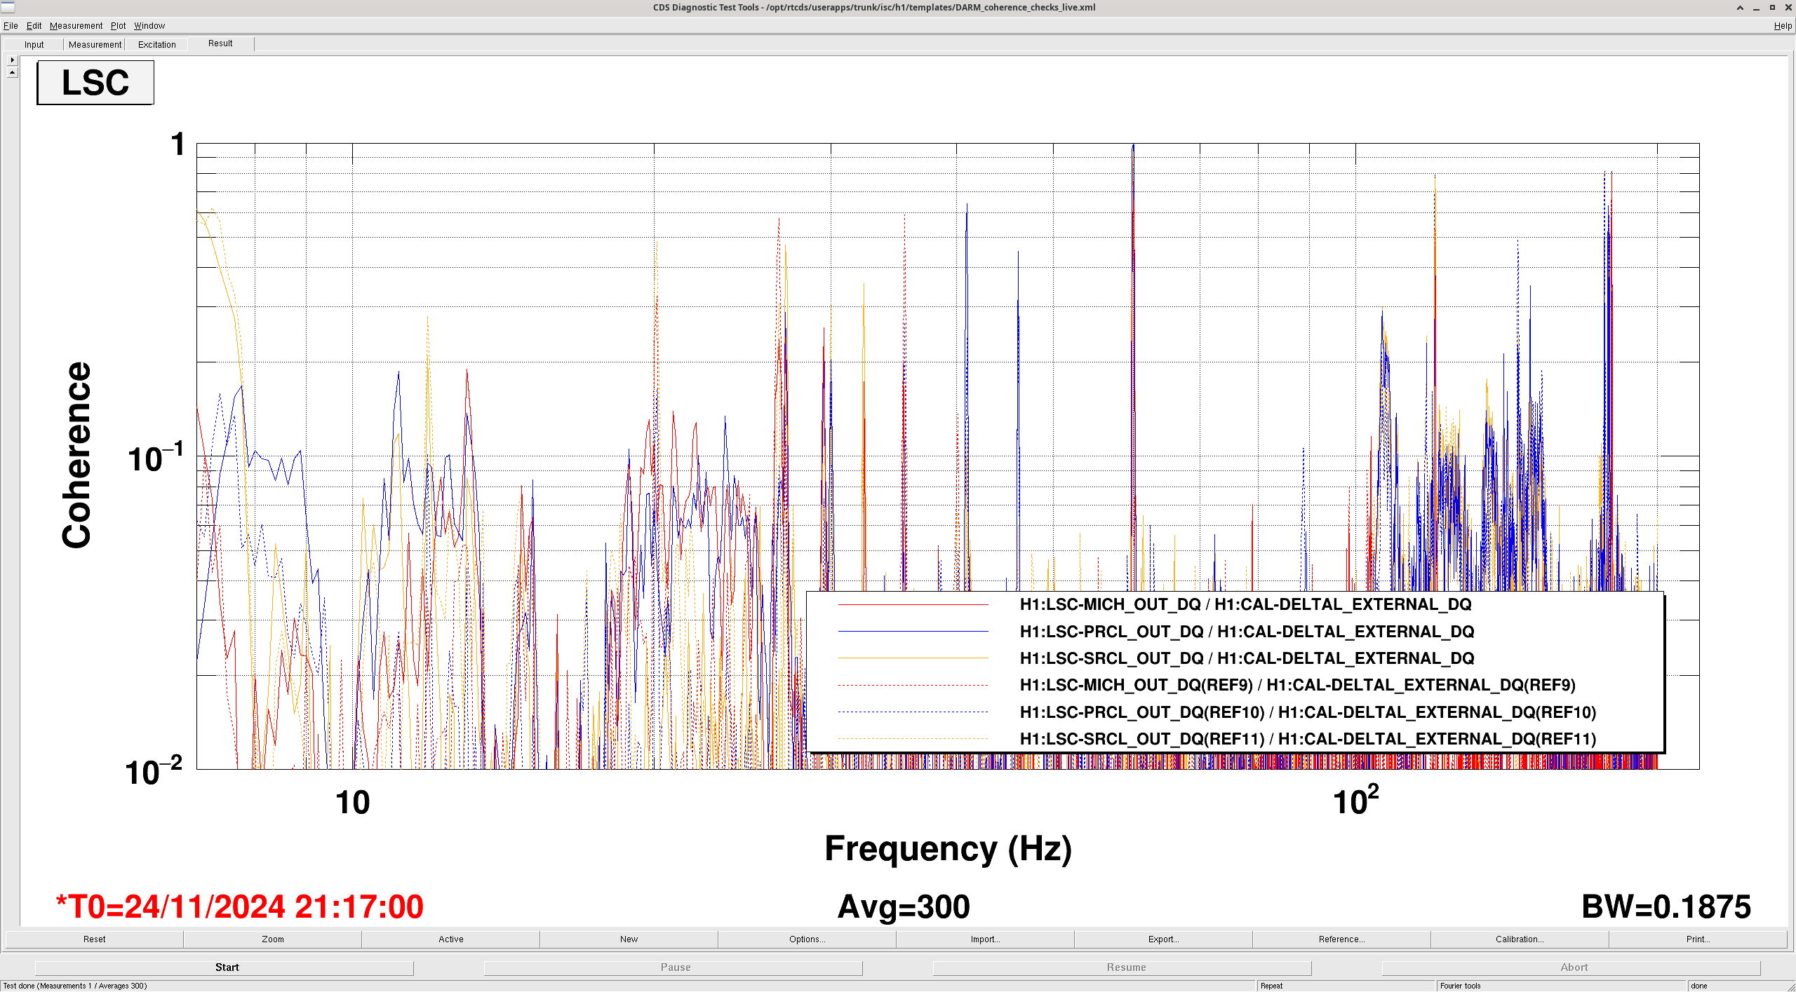Open the Help menu
This screenshot has height=992, width=1796.
click(1783, 26)
